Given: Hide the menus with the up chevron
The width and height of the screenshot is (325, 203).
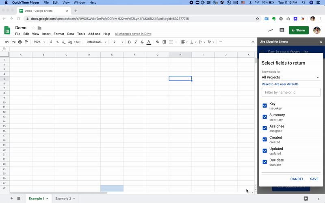Looking at the screenshot, I should pyautogui.click(x=253, y=42).
